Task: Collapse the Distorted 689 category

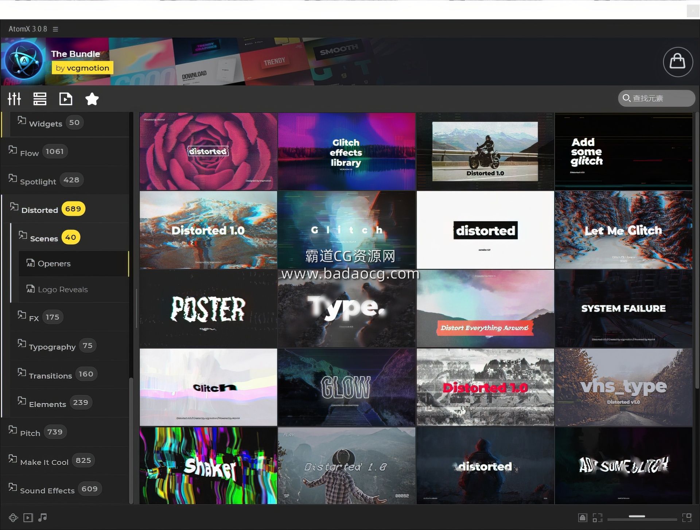Action: [66, 209]
